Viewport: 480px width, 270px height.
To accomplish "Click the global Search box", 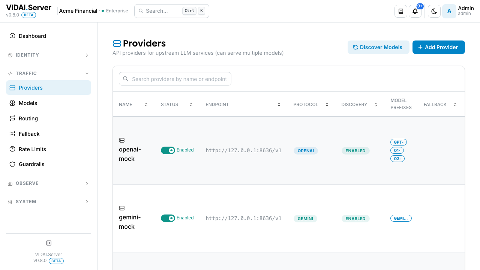I will click(172, 11).
